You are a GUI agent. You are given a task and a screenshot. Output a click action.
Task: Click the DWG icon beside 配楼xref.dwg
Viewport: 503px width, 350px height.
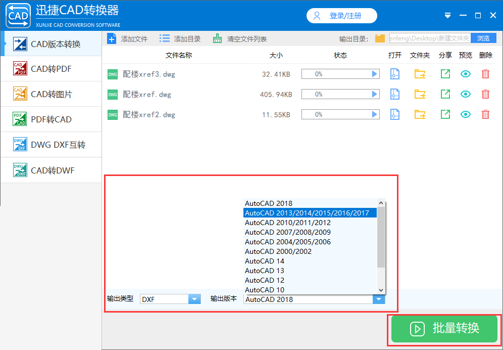[113, 95]
